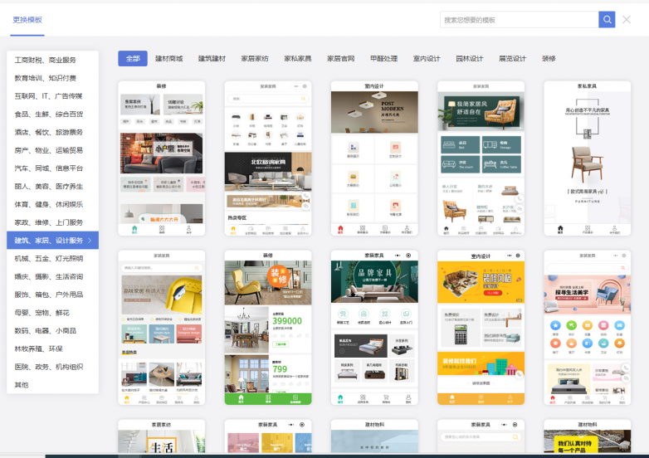Open the 建材物料 我们认真对待 template

[x=588, y=436]
